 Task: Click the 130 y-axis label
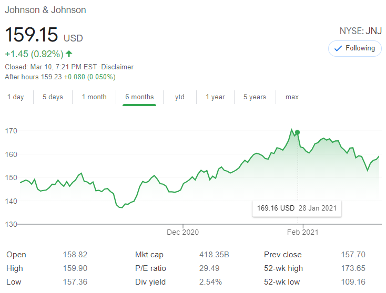11,224
